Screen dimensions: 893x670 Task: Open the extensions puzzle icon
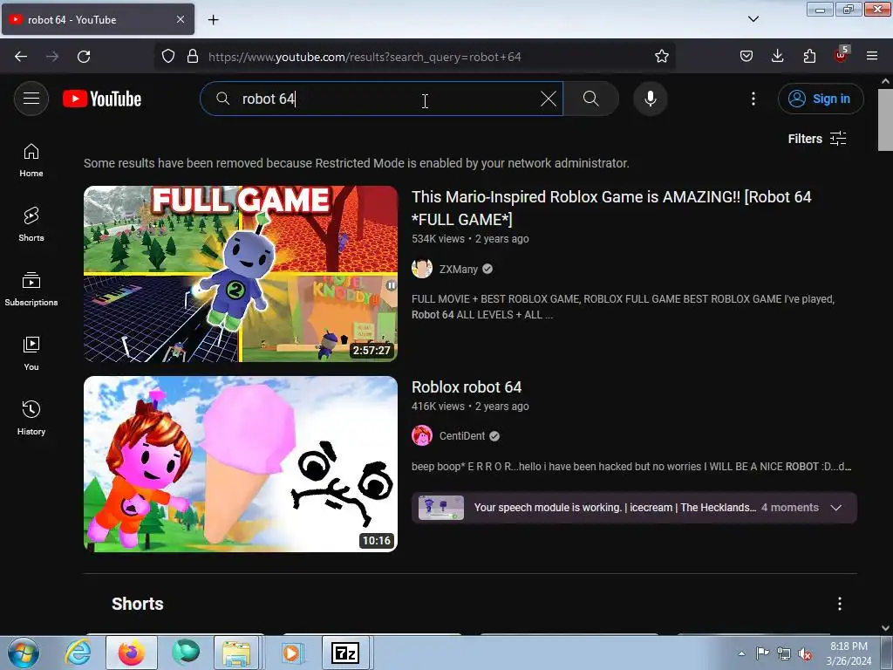[x=809, y=57]
